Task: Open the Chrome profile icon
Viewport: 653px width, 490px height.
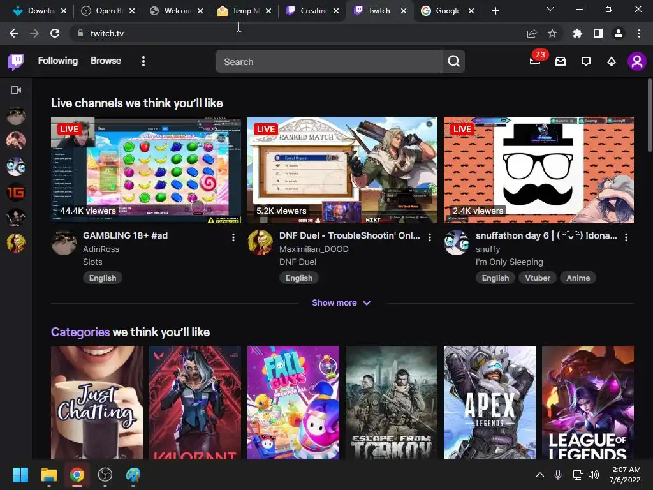Action: (619, 33)
